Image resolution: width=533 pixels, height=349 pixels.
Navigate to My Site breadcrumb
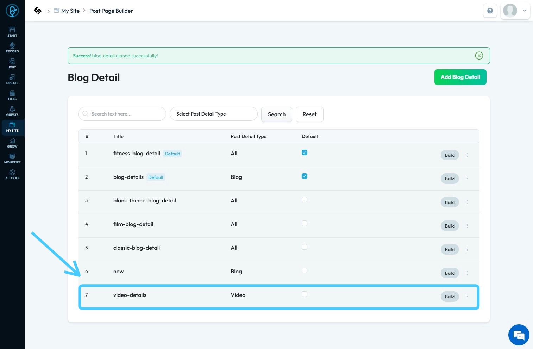(x=70, y=11)
